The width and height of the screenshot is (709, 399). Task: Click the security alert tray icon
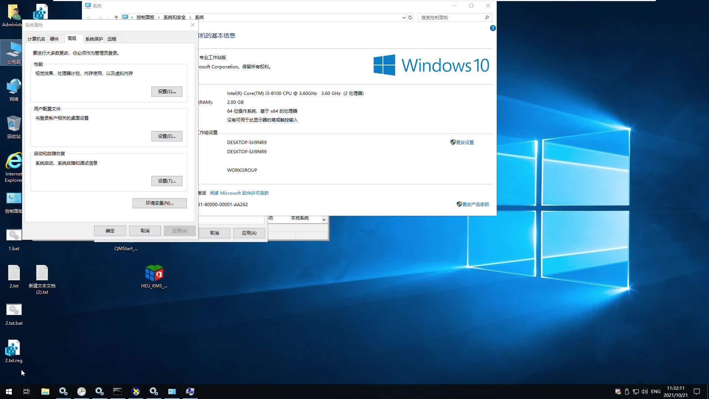(x=618, y=392)
